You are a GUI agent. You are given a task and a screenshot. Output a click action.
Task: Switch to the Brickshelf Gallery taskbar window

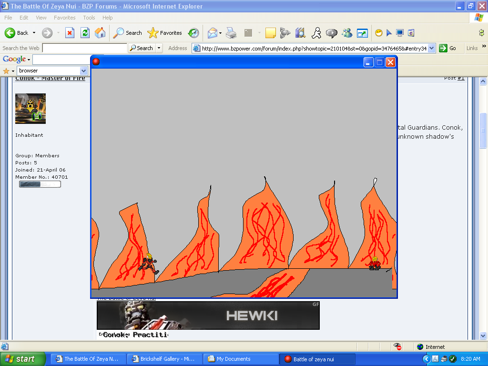pos(164,358)
